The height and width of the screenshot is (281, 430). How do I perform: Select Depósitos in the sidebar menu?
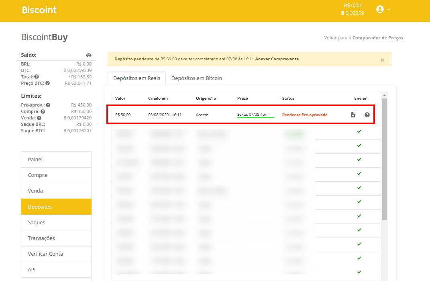pos(56,207)
